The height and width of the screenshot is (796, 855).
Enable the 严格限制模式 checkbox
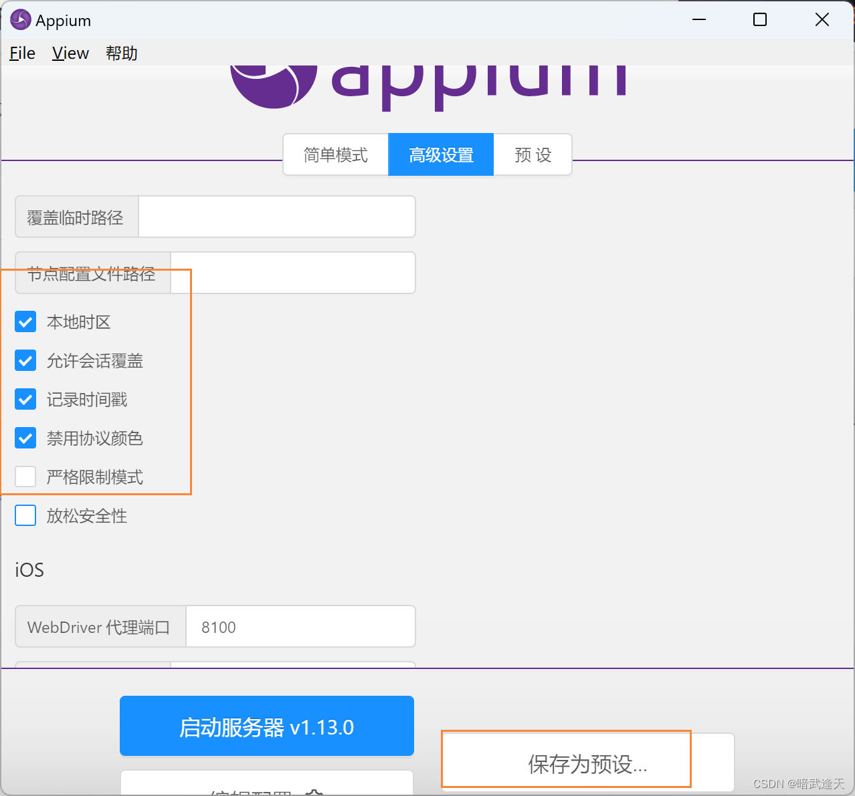(x=25, y=477)
